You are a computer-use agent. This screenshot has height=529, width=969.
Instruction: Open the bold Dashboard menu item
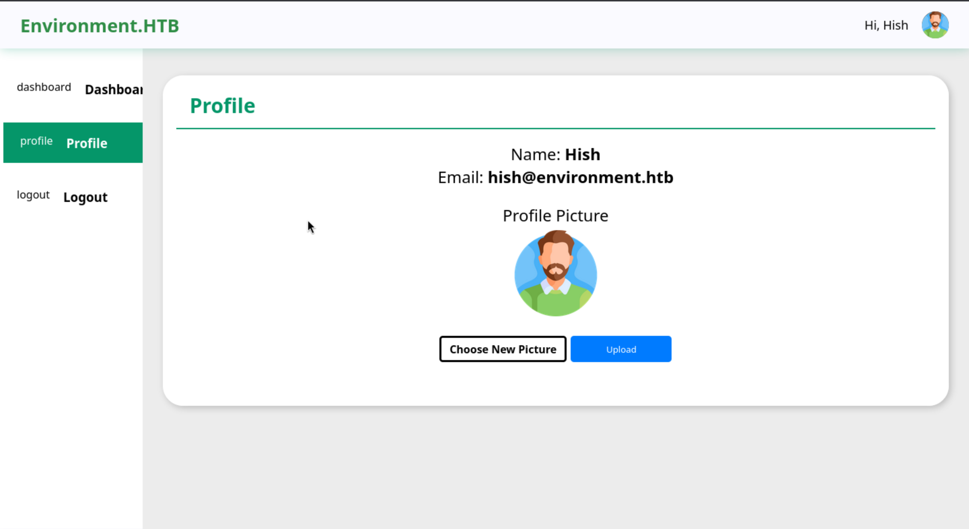point(114,90)
